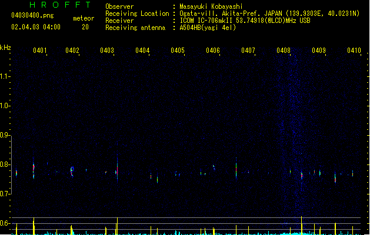370x235 pixels.
Task: Click the 0407 time marker
Action: [x=248, y=51]
